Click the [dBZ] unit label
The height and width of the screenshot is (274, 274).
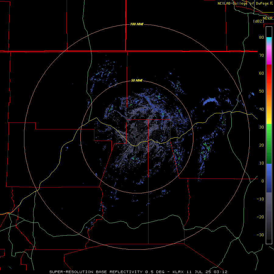click(258, 21)
